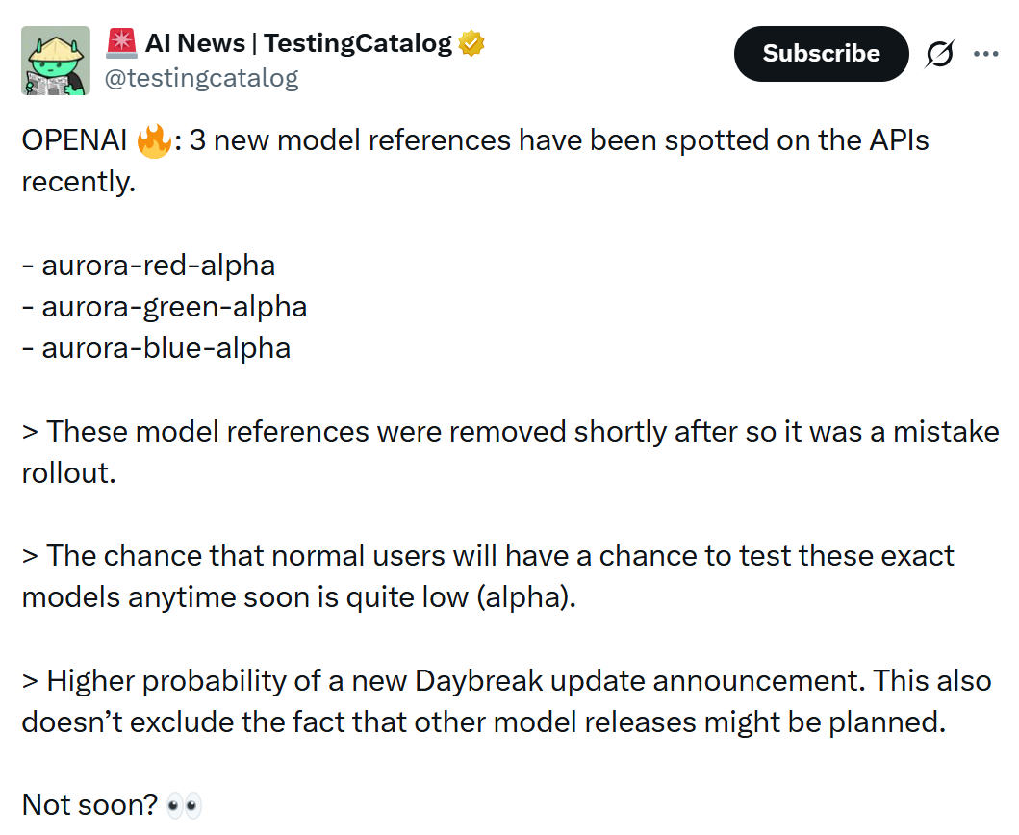The image size is (1019, 835).
Task: Click the AI News | TestingCatalog display name
Action: point(298,43)
